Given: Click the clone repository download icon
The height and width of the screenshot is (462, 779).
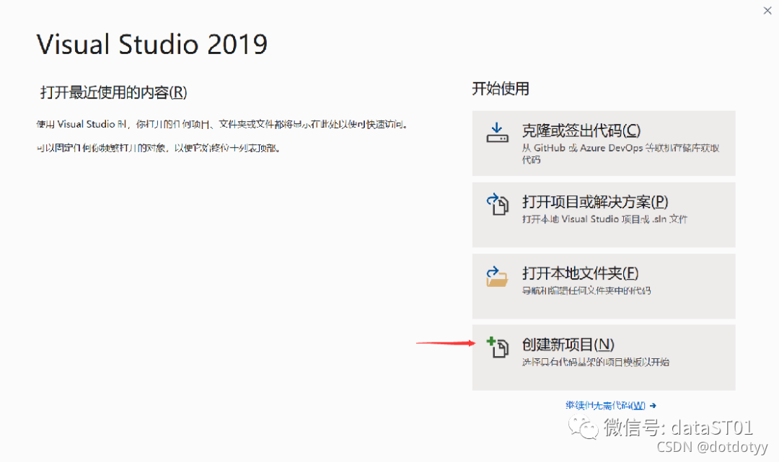Looking at the screenshot, I should pyautogui.click(x=497, y=133).
